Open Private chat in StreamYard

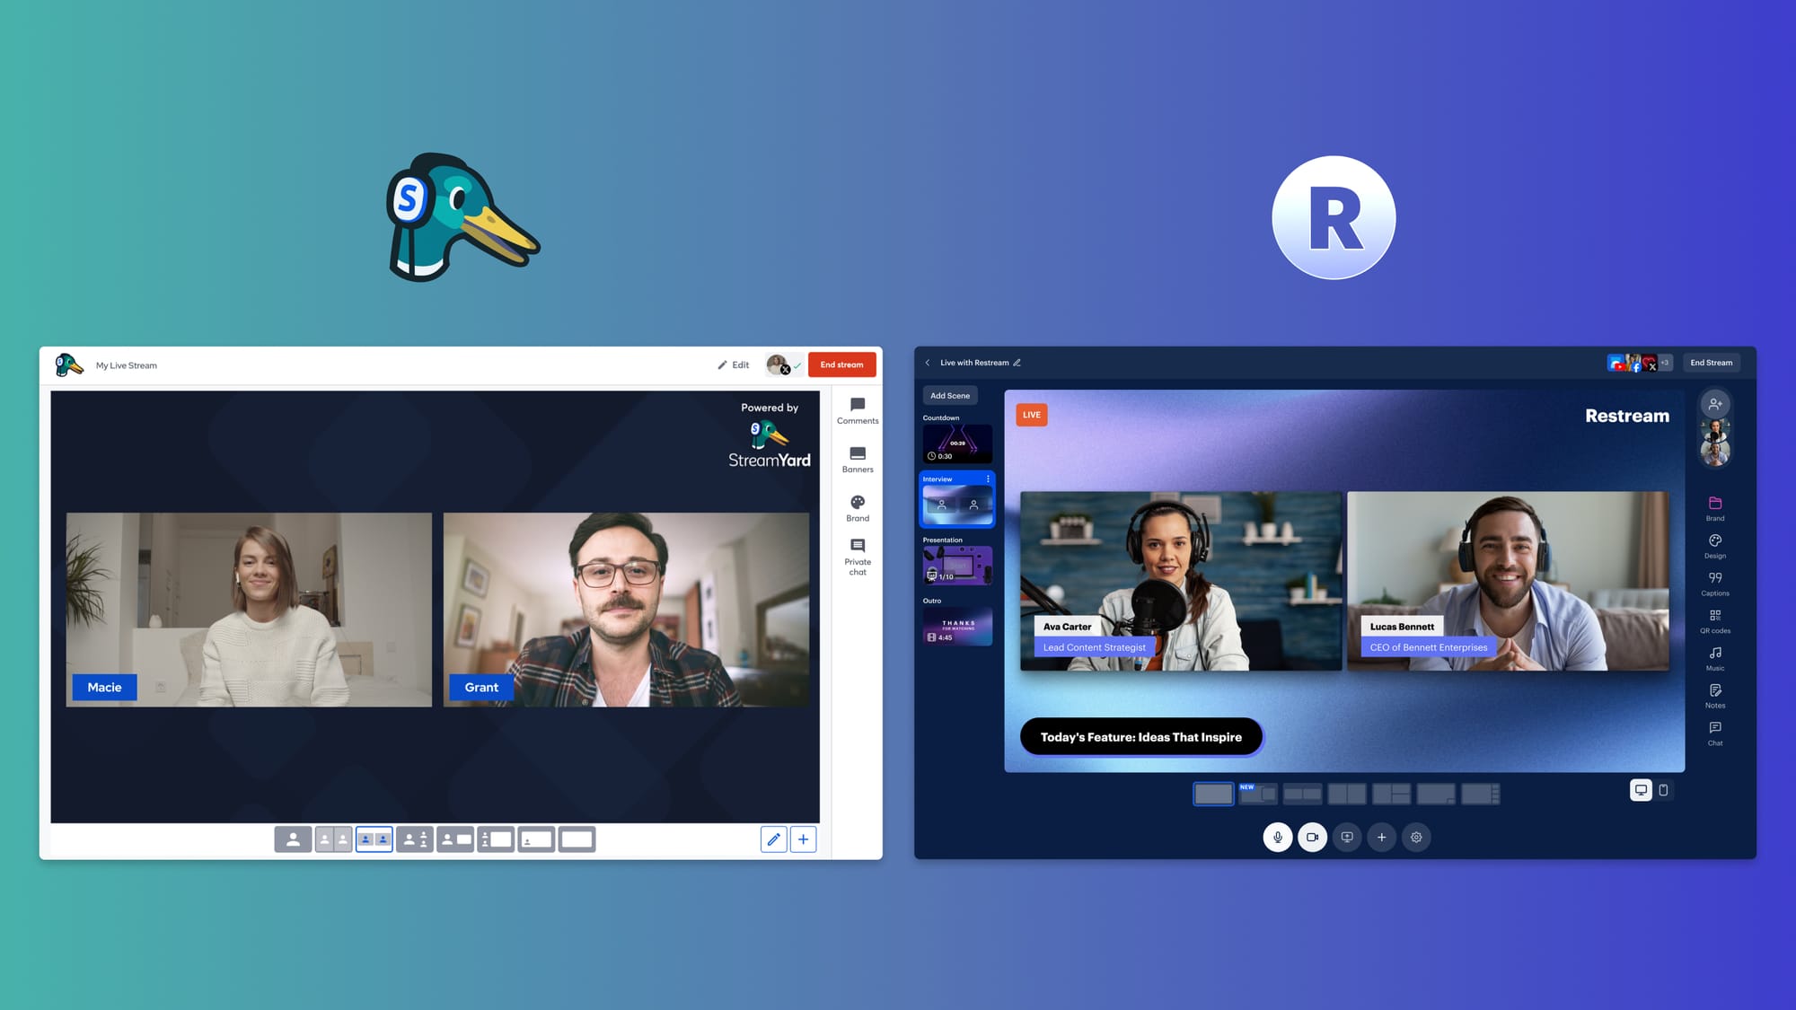(x=858, y=557)
